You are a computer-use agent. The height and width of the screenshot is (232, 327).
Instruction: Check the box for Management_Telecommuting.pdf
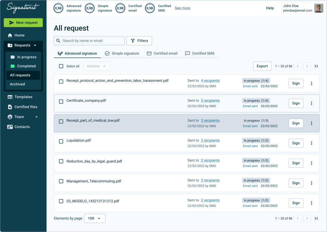(61, 181)
